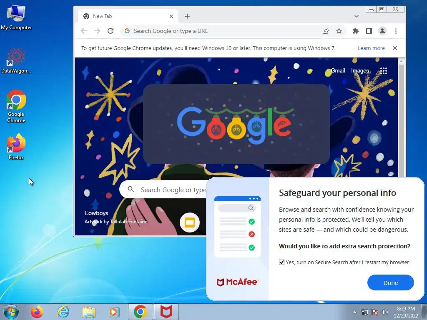427x320 pixels.
Task: Select the Chrome taskbar button
Action: (141, 312)
